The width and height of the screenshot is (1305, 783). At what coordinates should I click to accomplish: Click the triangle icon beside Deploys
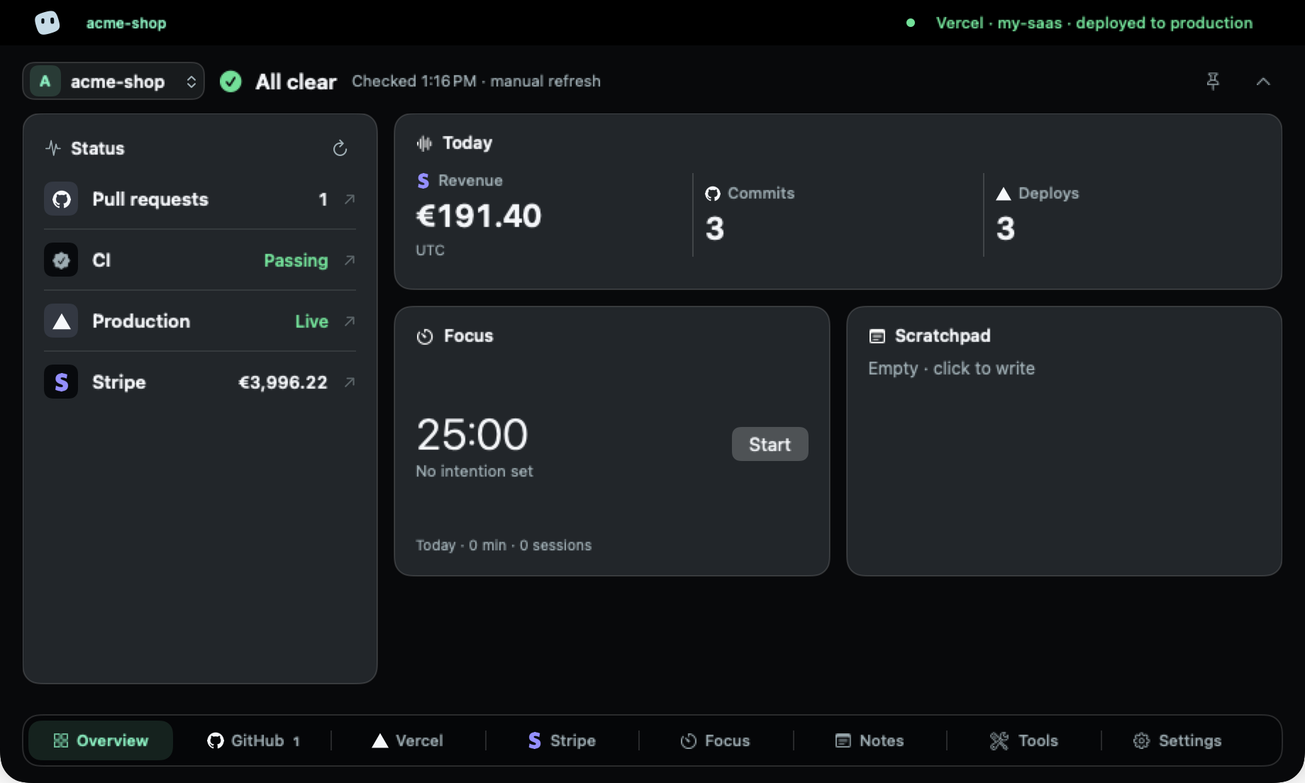tap(1004, 194)
